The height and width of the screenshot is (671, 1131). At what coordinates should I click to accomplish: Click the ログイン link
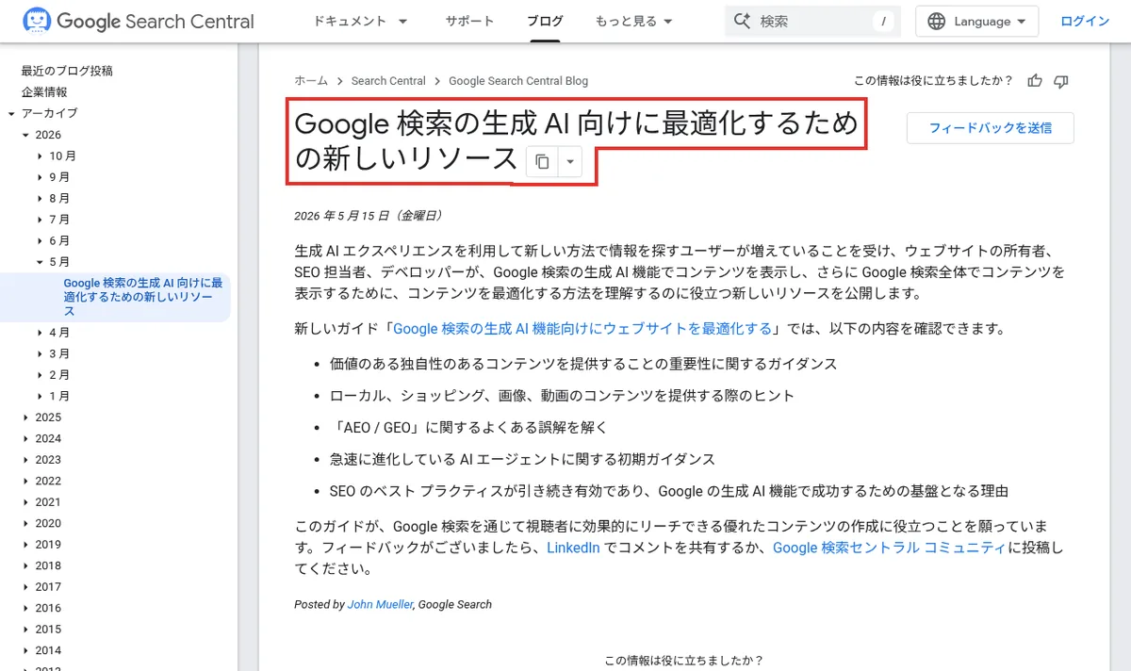pos(1086,21)
